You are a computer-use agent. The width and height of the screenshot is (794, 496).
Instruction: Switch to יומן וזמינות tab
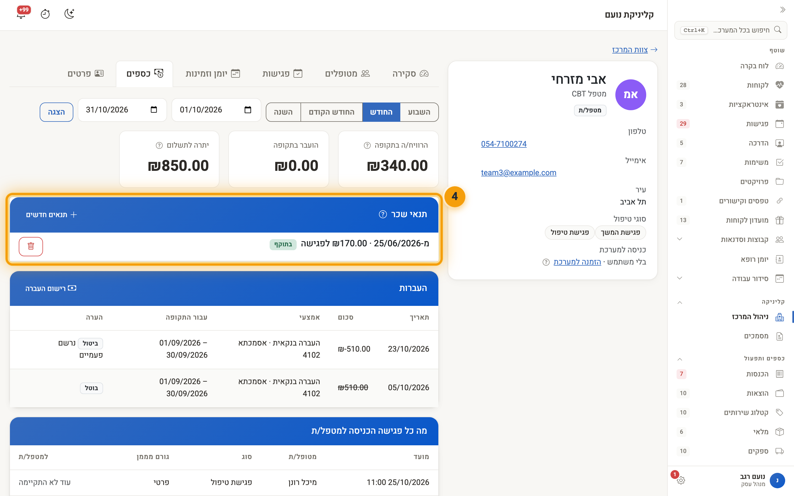[213, 74]
